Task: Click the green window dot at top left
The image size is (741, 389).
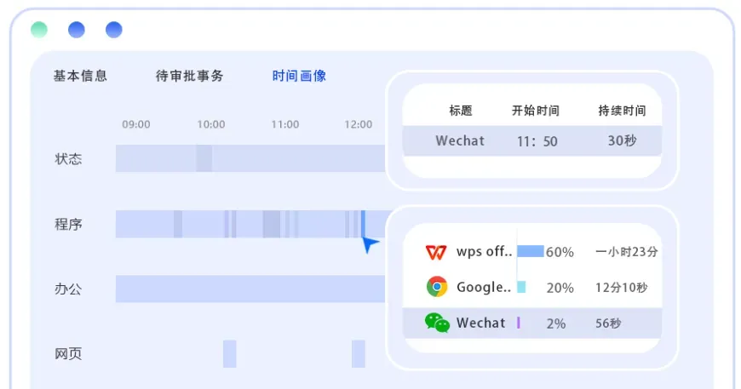Action: click(x=39, y=30)
